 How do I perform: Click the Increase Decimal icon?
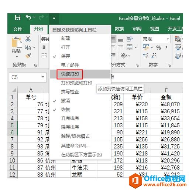(x=146, y=56)
